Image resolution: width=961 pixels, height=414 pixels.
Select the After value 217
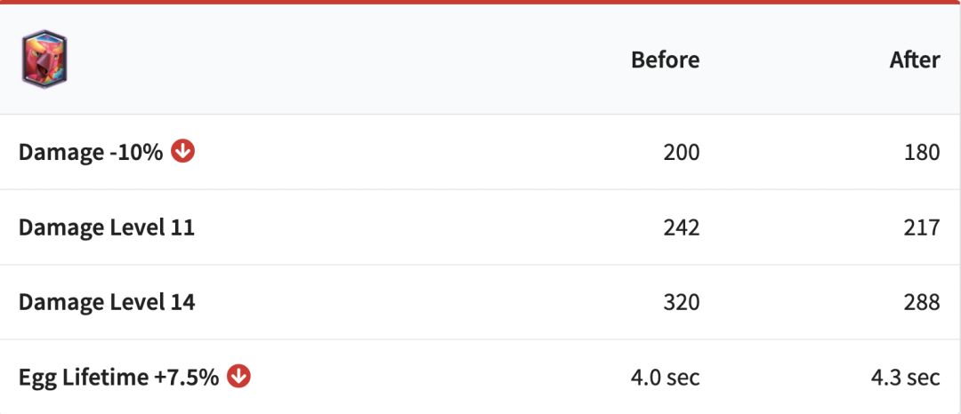click(x=921, y=227)
